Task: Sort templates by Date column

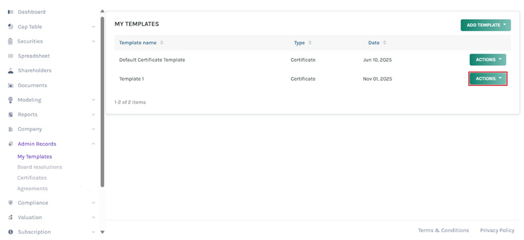Action: pos(384,43)
